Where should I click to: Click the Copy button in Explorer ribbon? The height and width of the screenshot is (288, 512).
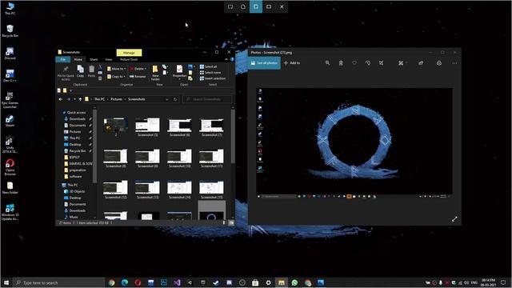click(x=80, y=71)
